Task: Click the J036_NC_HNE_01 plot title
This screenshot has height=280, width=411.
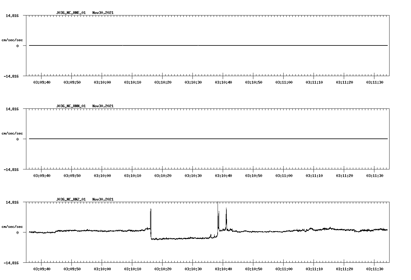Action: 71,13
